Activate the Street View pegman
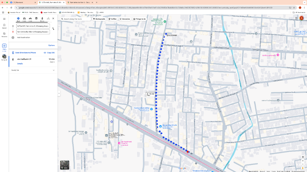 303,168
